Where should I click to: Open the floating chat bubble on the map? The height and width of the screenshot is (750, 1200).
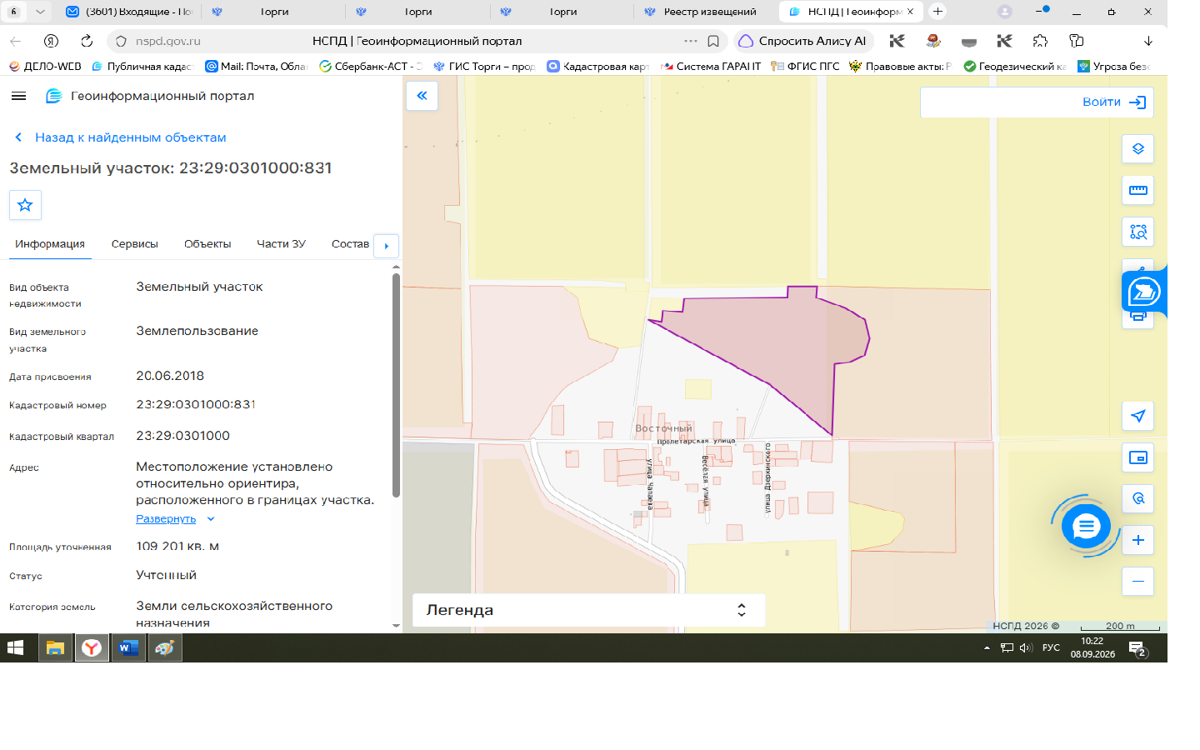[1086, 527]
